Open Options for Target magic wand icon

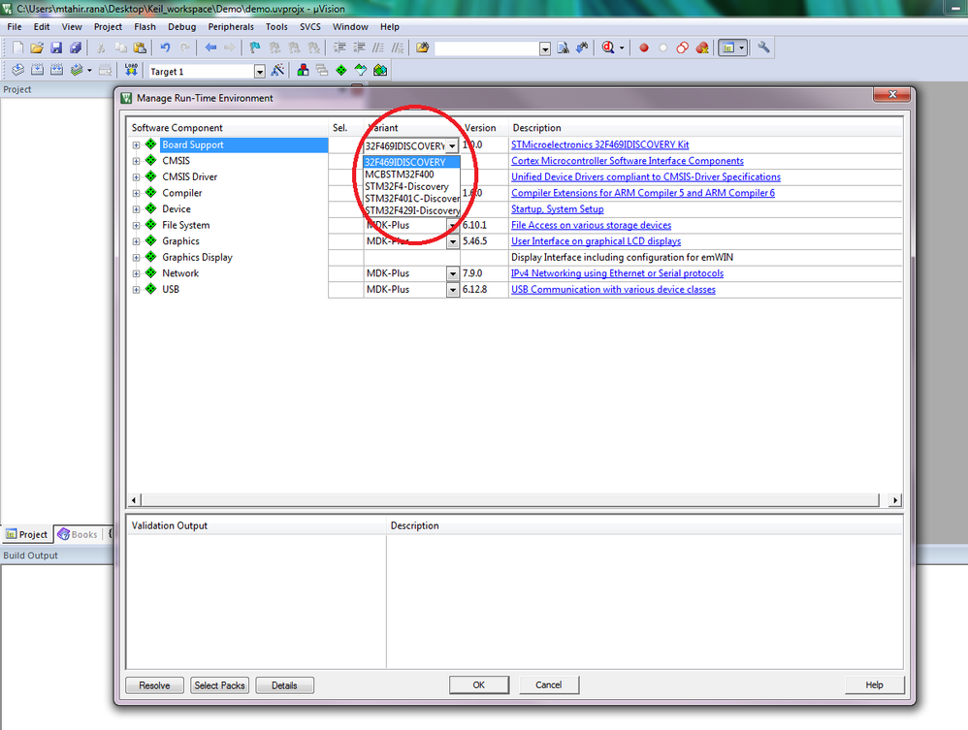click(277, 71)
